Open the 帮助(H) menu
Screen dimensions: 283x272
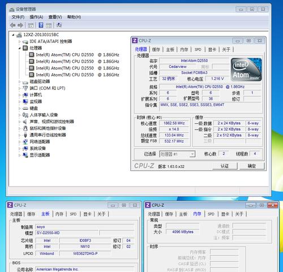click(74, 17)
